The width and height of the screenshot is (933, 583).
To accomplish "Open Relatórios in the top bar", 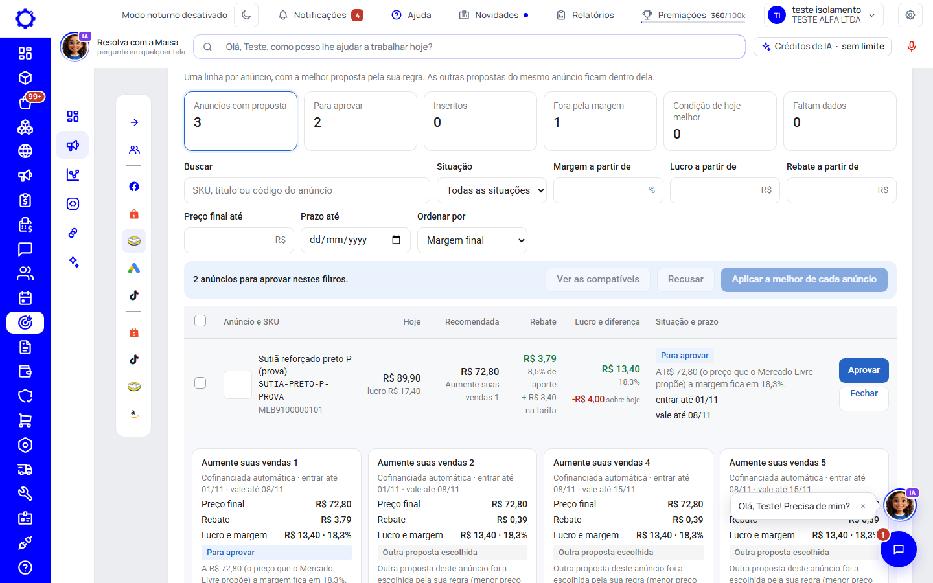I will [x=585, y=15].
